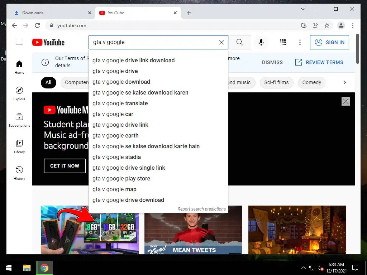Image resolution: width=367 pixels, height=275 pixels.
Task: Choose suggestion 'gta v google drive link download'
Action: pos(158,60)
